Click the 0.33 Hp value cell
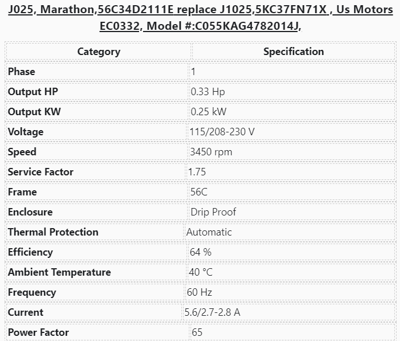Image resolution: width=400 pixels, height=341 pixels. [208, 92]
